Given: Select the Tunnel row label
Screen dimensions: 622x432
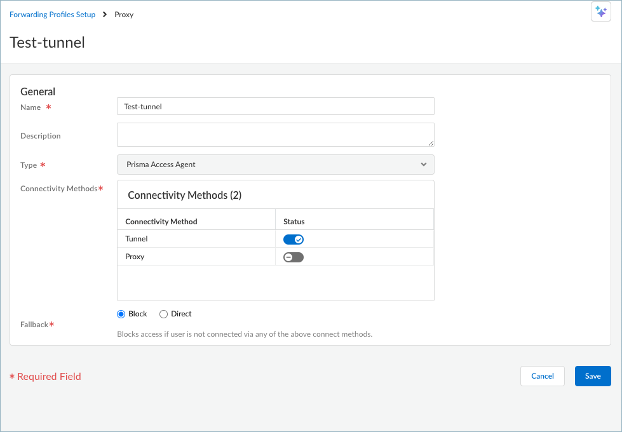Looking at the screenshot, I should coord(137,239).
